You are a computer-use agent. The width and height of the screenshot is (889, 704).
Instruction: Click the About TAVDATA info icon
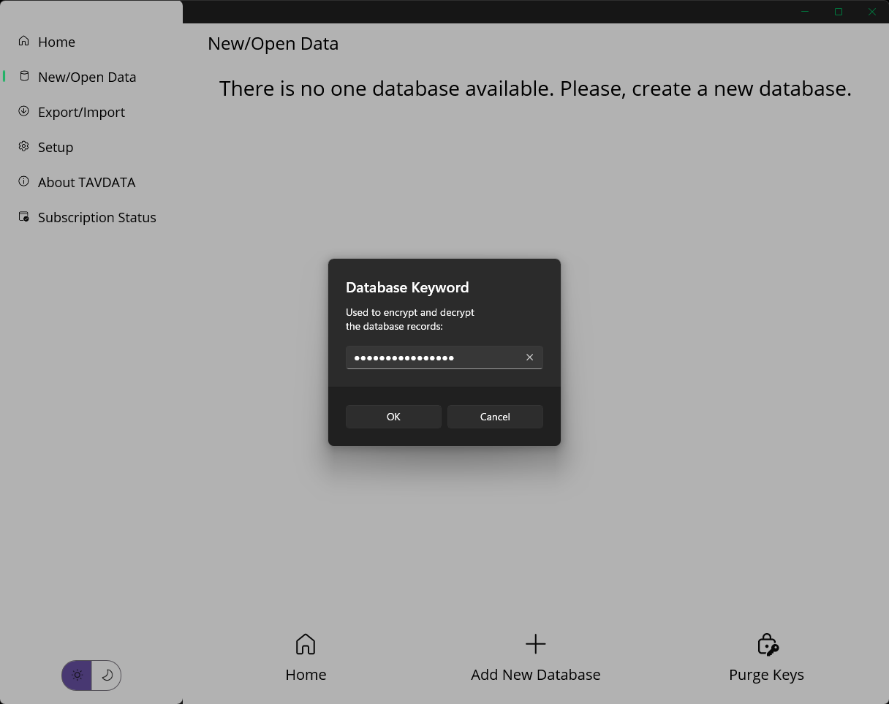point(24,181)
